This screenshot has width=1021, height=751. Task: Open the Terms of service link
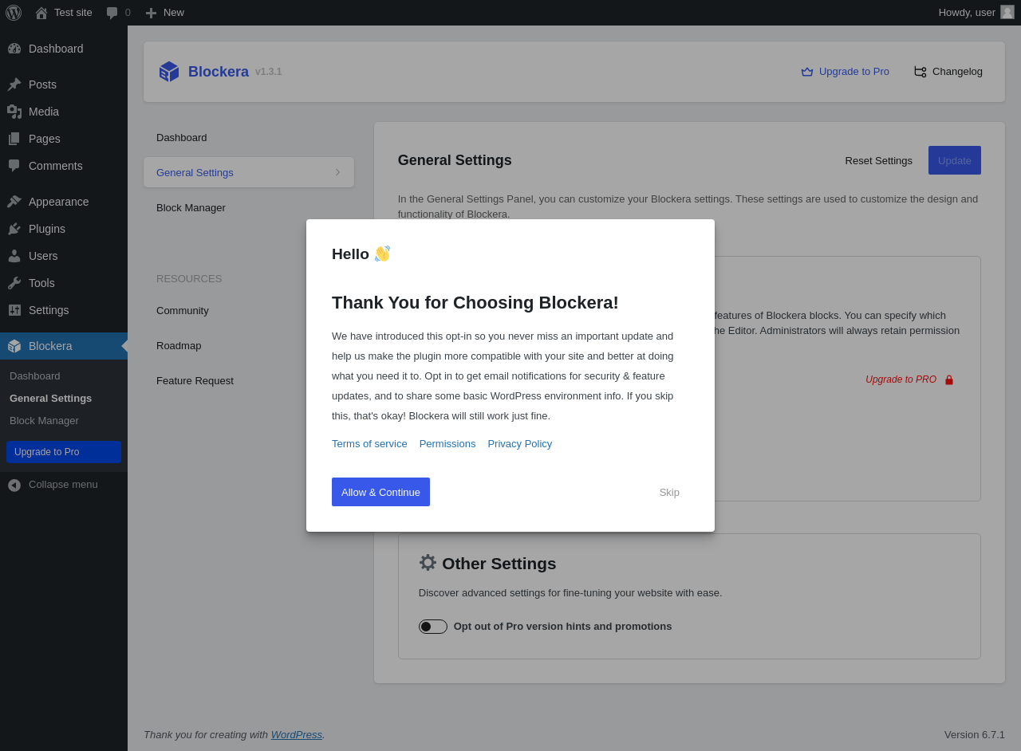(x=369, y=444)
